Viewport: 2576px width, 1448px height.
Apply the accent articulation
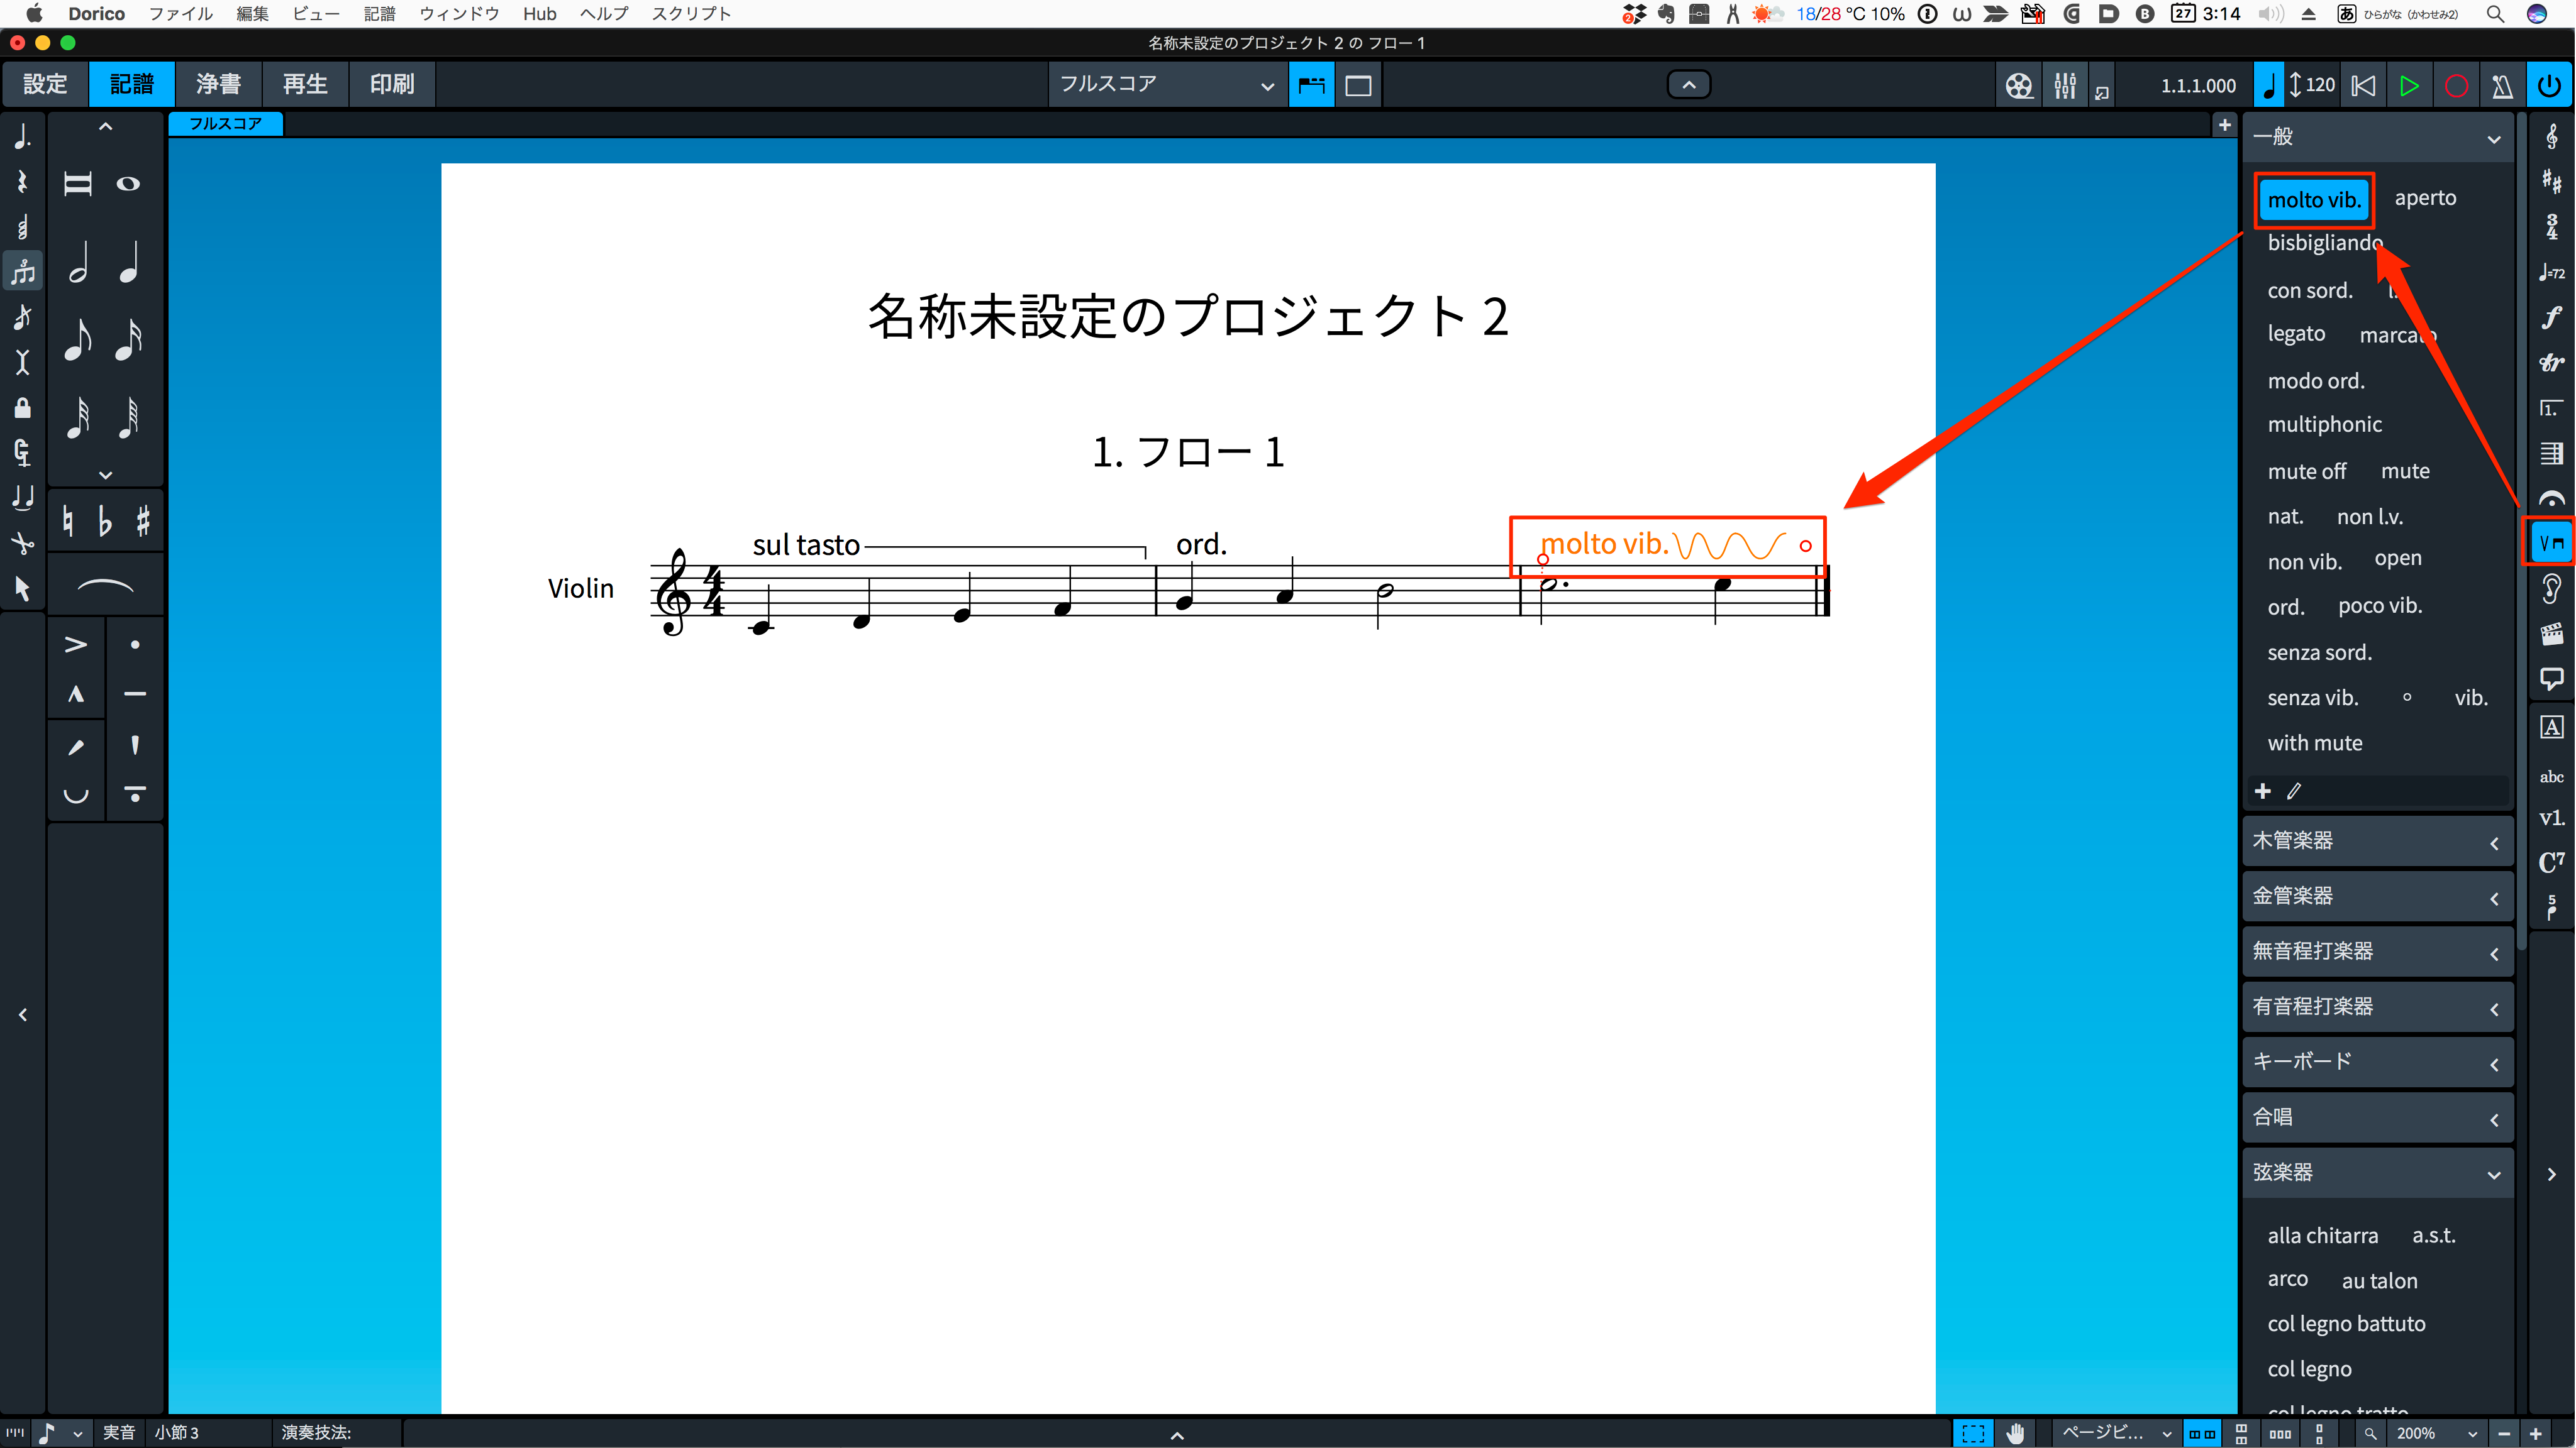coord(76,645)
